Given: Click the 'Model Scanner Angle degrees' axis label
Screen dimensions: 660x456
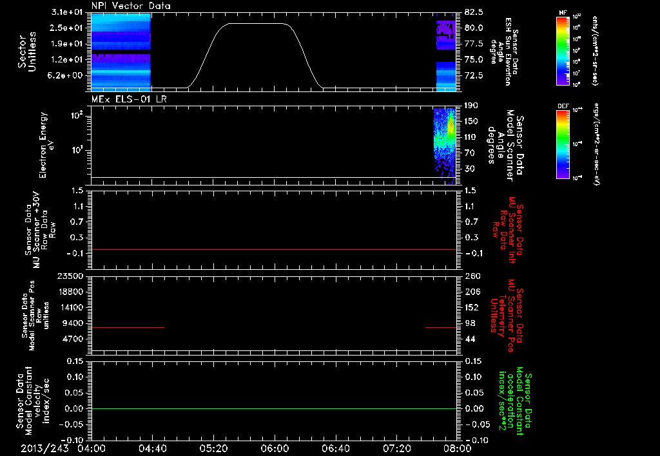Looking at the screenshot, I should [x=505, y=145].
